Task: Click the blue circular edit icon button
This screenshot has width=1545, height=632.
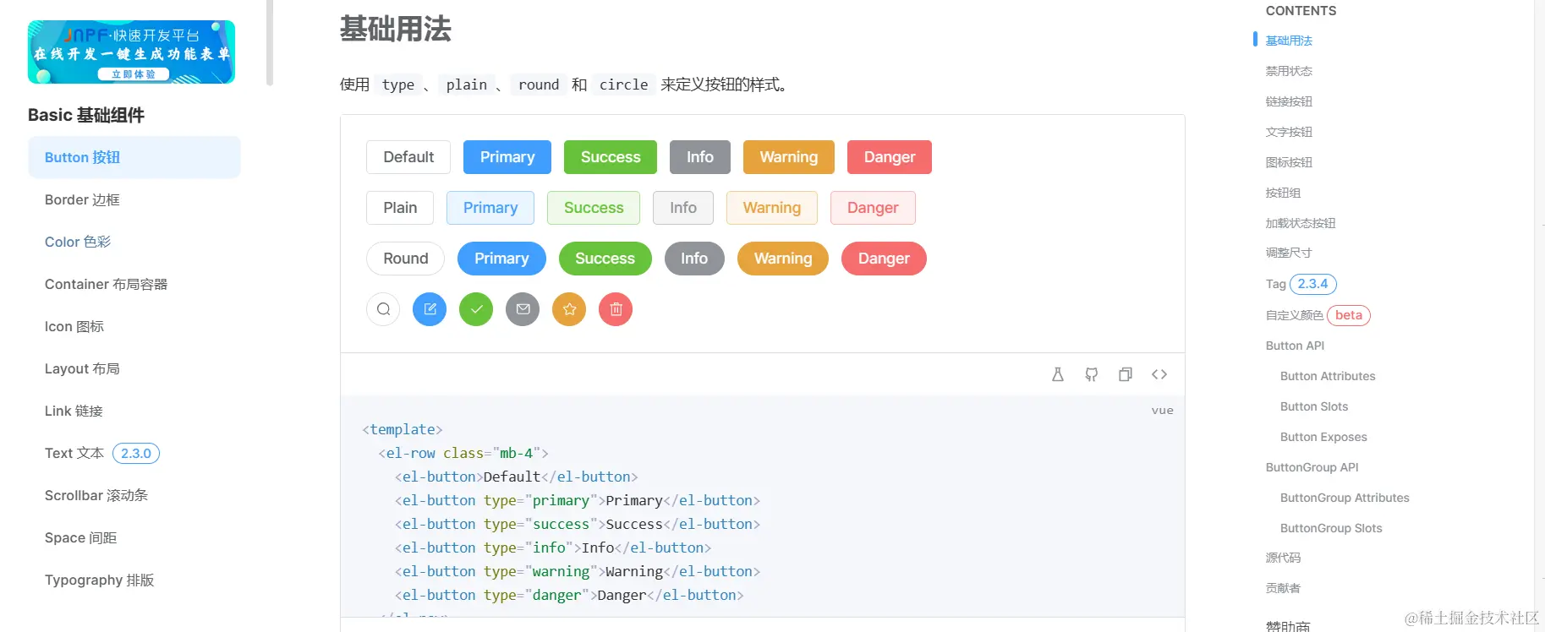Action: pos(430,309)
